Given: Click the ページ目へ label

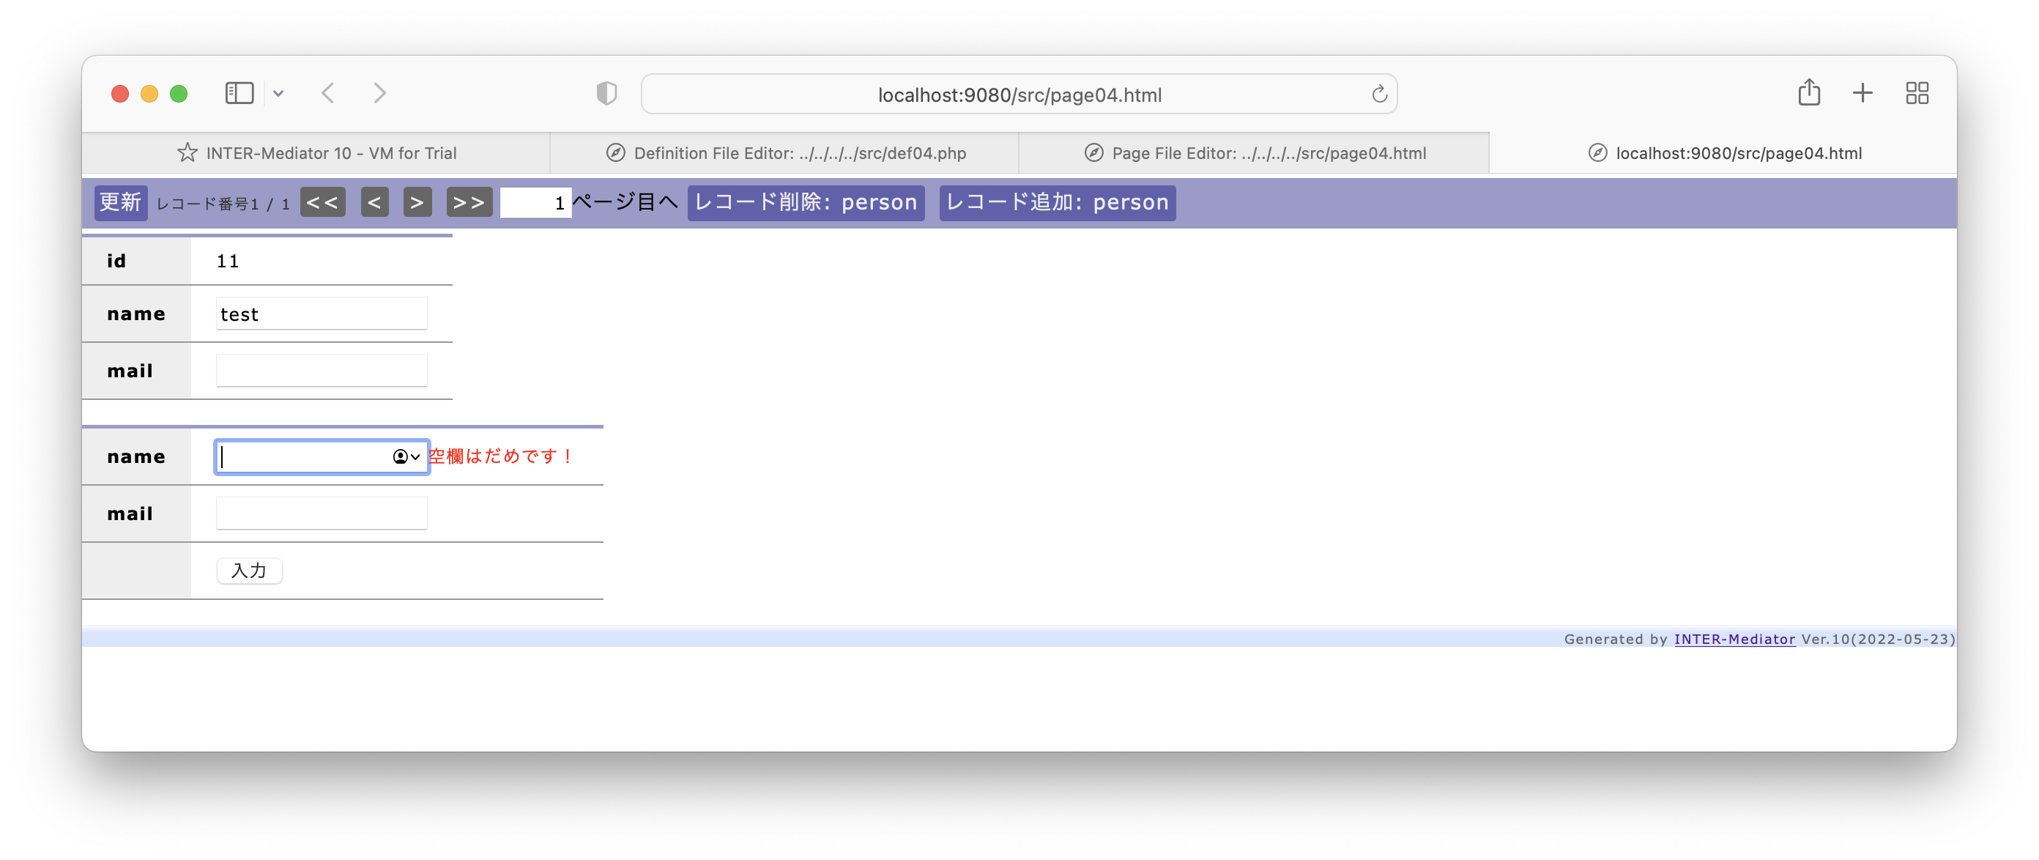Looking at the screenshot, I should 625,202.
